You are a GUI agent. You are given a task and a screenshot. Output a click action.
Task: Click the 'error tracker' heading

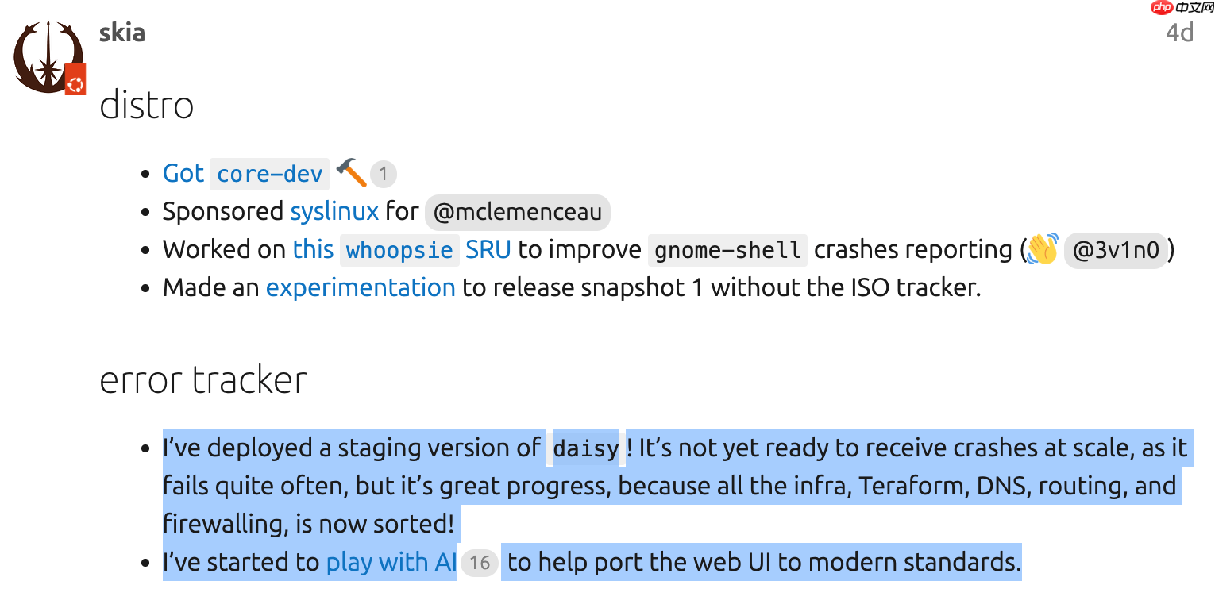[x=203, y=381]
